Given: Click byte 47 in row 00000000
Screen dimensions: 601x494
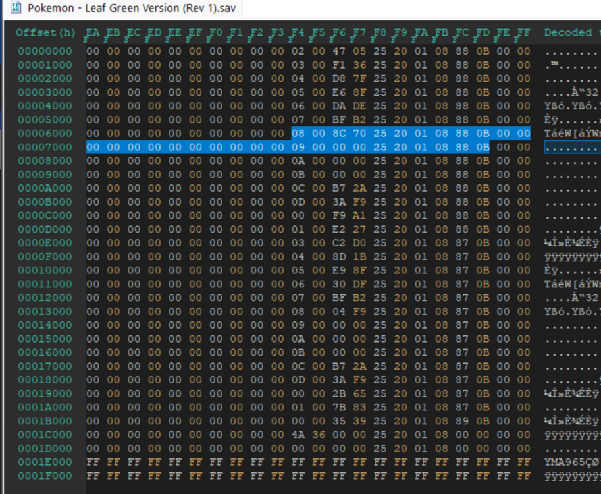Looking at the screenshot, I should [339, 51].
